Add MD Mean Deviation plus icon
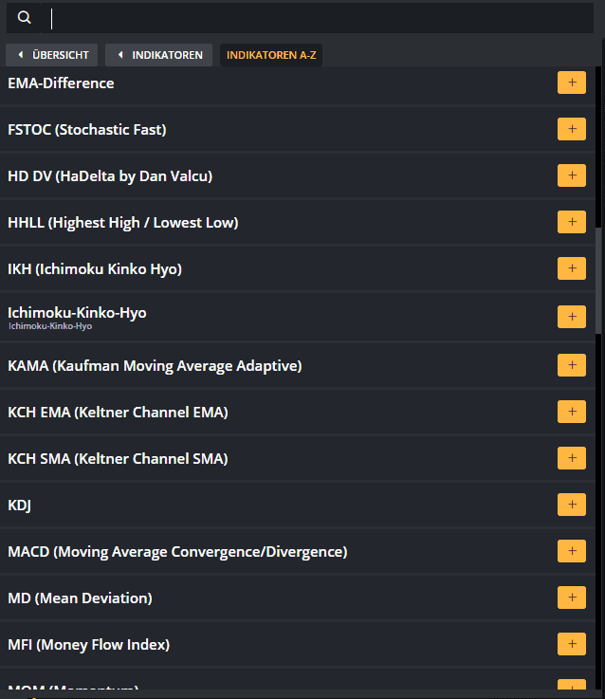The width and height of the screenshot is (605, 699). (x=572, y=597)
